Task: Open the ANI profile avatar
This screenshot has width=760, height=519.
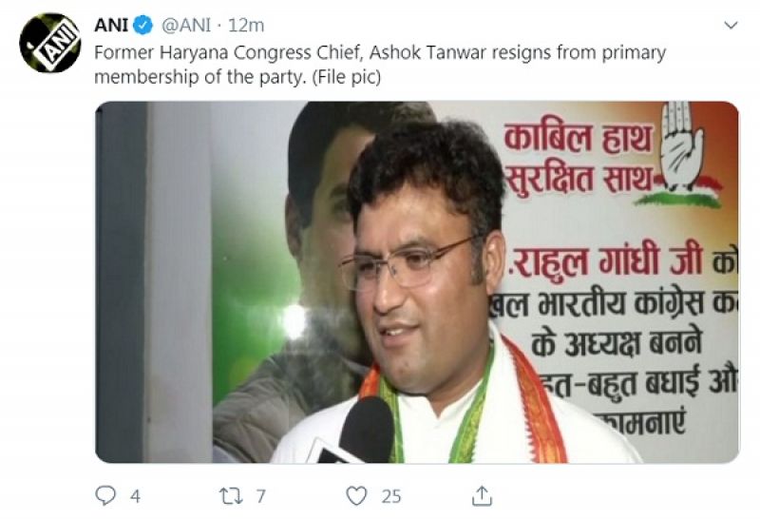Action: click(50, 43)
